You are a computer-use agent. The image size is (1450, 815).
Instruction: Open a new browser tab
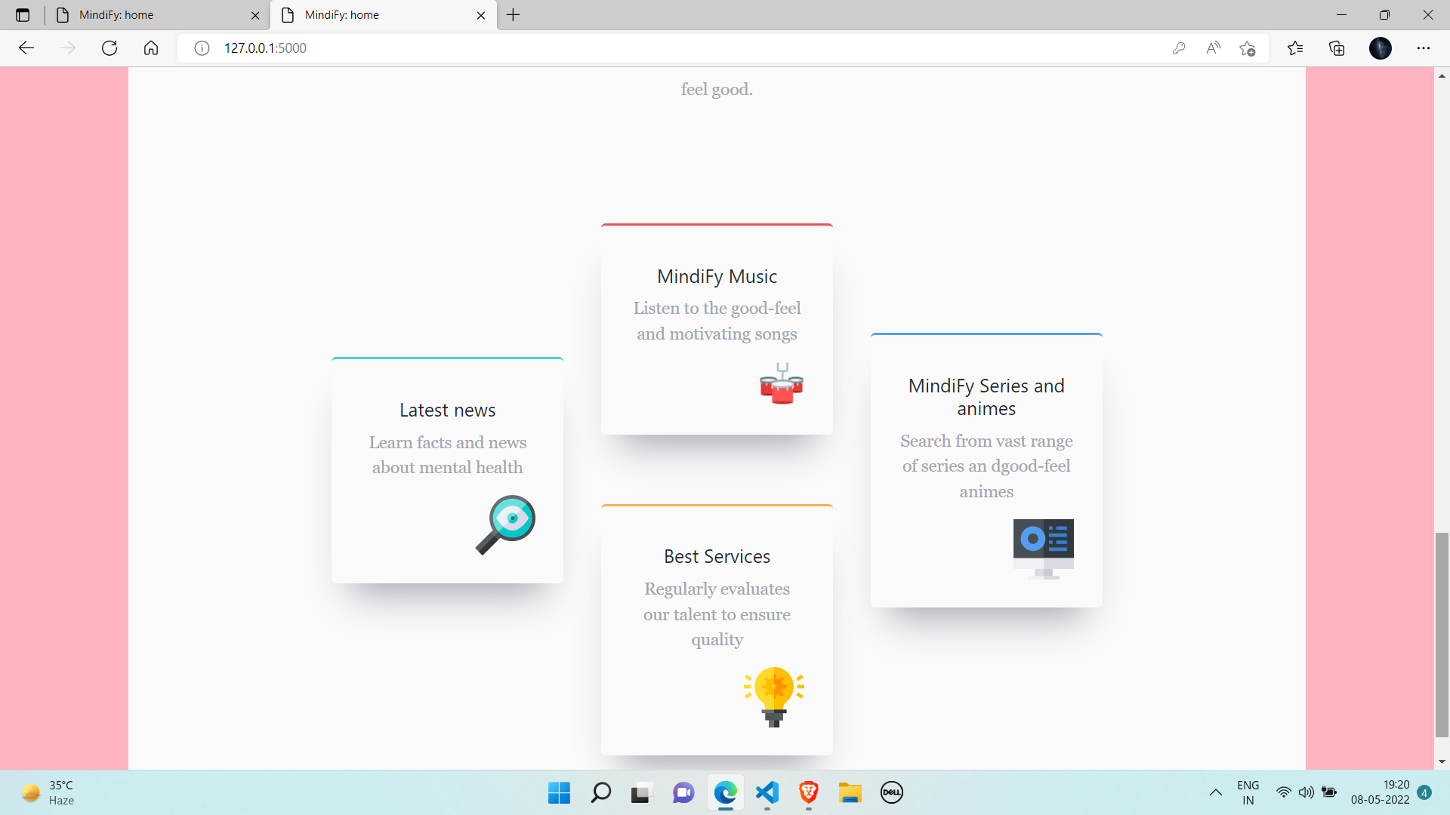click(514, 15)
